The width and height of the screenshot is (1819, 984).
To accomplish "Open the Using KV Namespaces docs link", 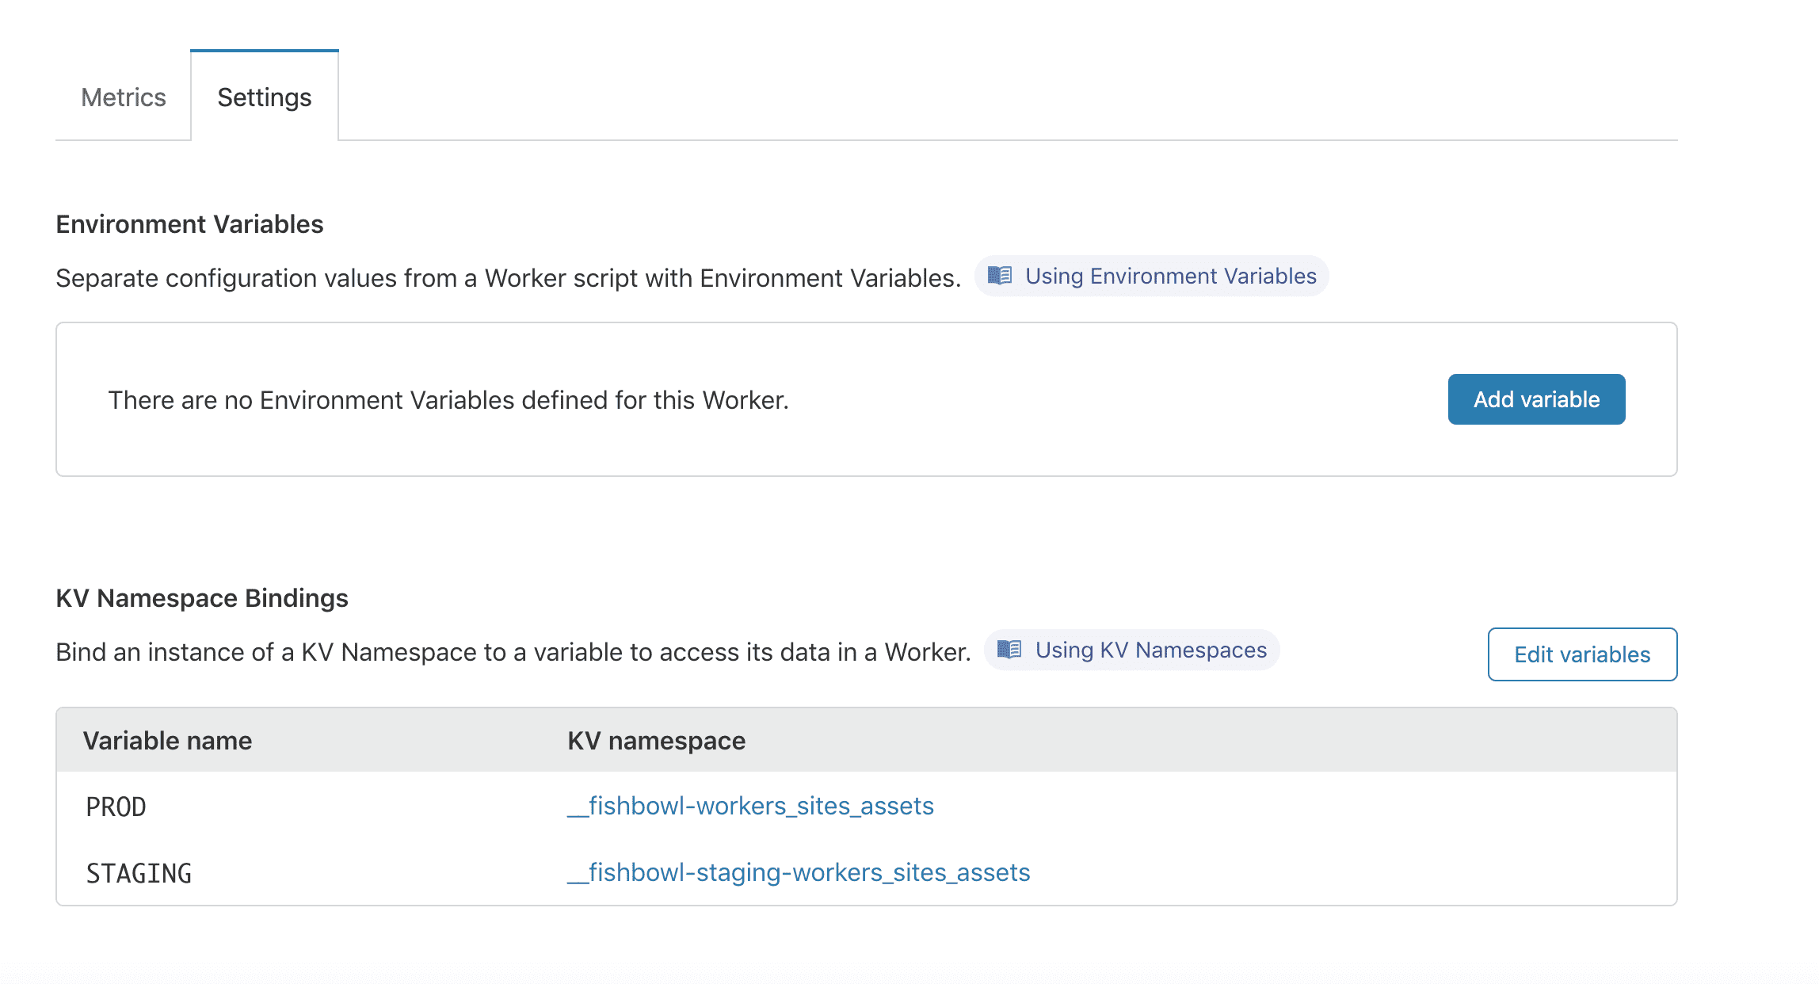I will [1150, 650].
